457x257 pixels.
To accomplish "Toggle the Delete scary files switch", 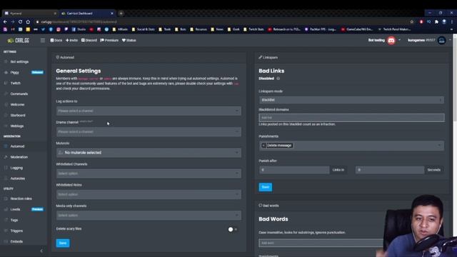I will click(x=233, y=230).
